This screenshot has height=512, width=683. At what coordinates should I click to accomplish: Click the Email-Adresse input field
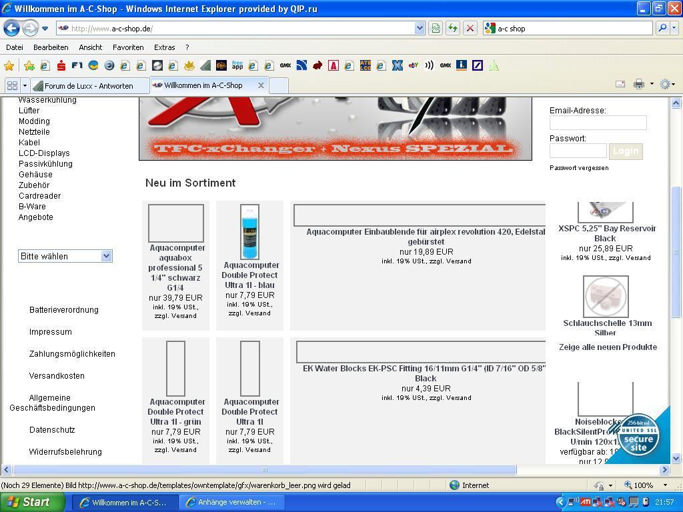[598, 123]
